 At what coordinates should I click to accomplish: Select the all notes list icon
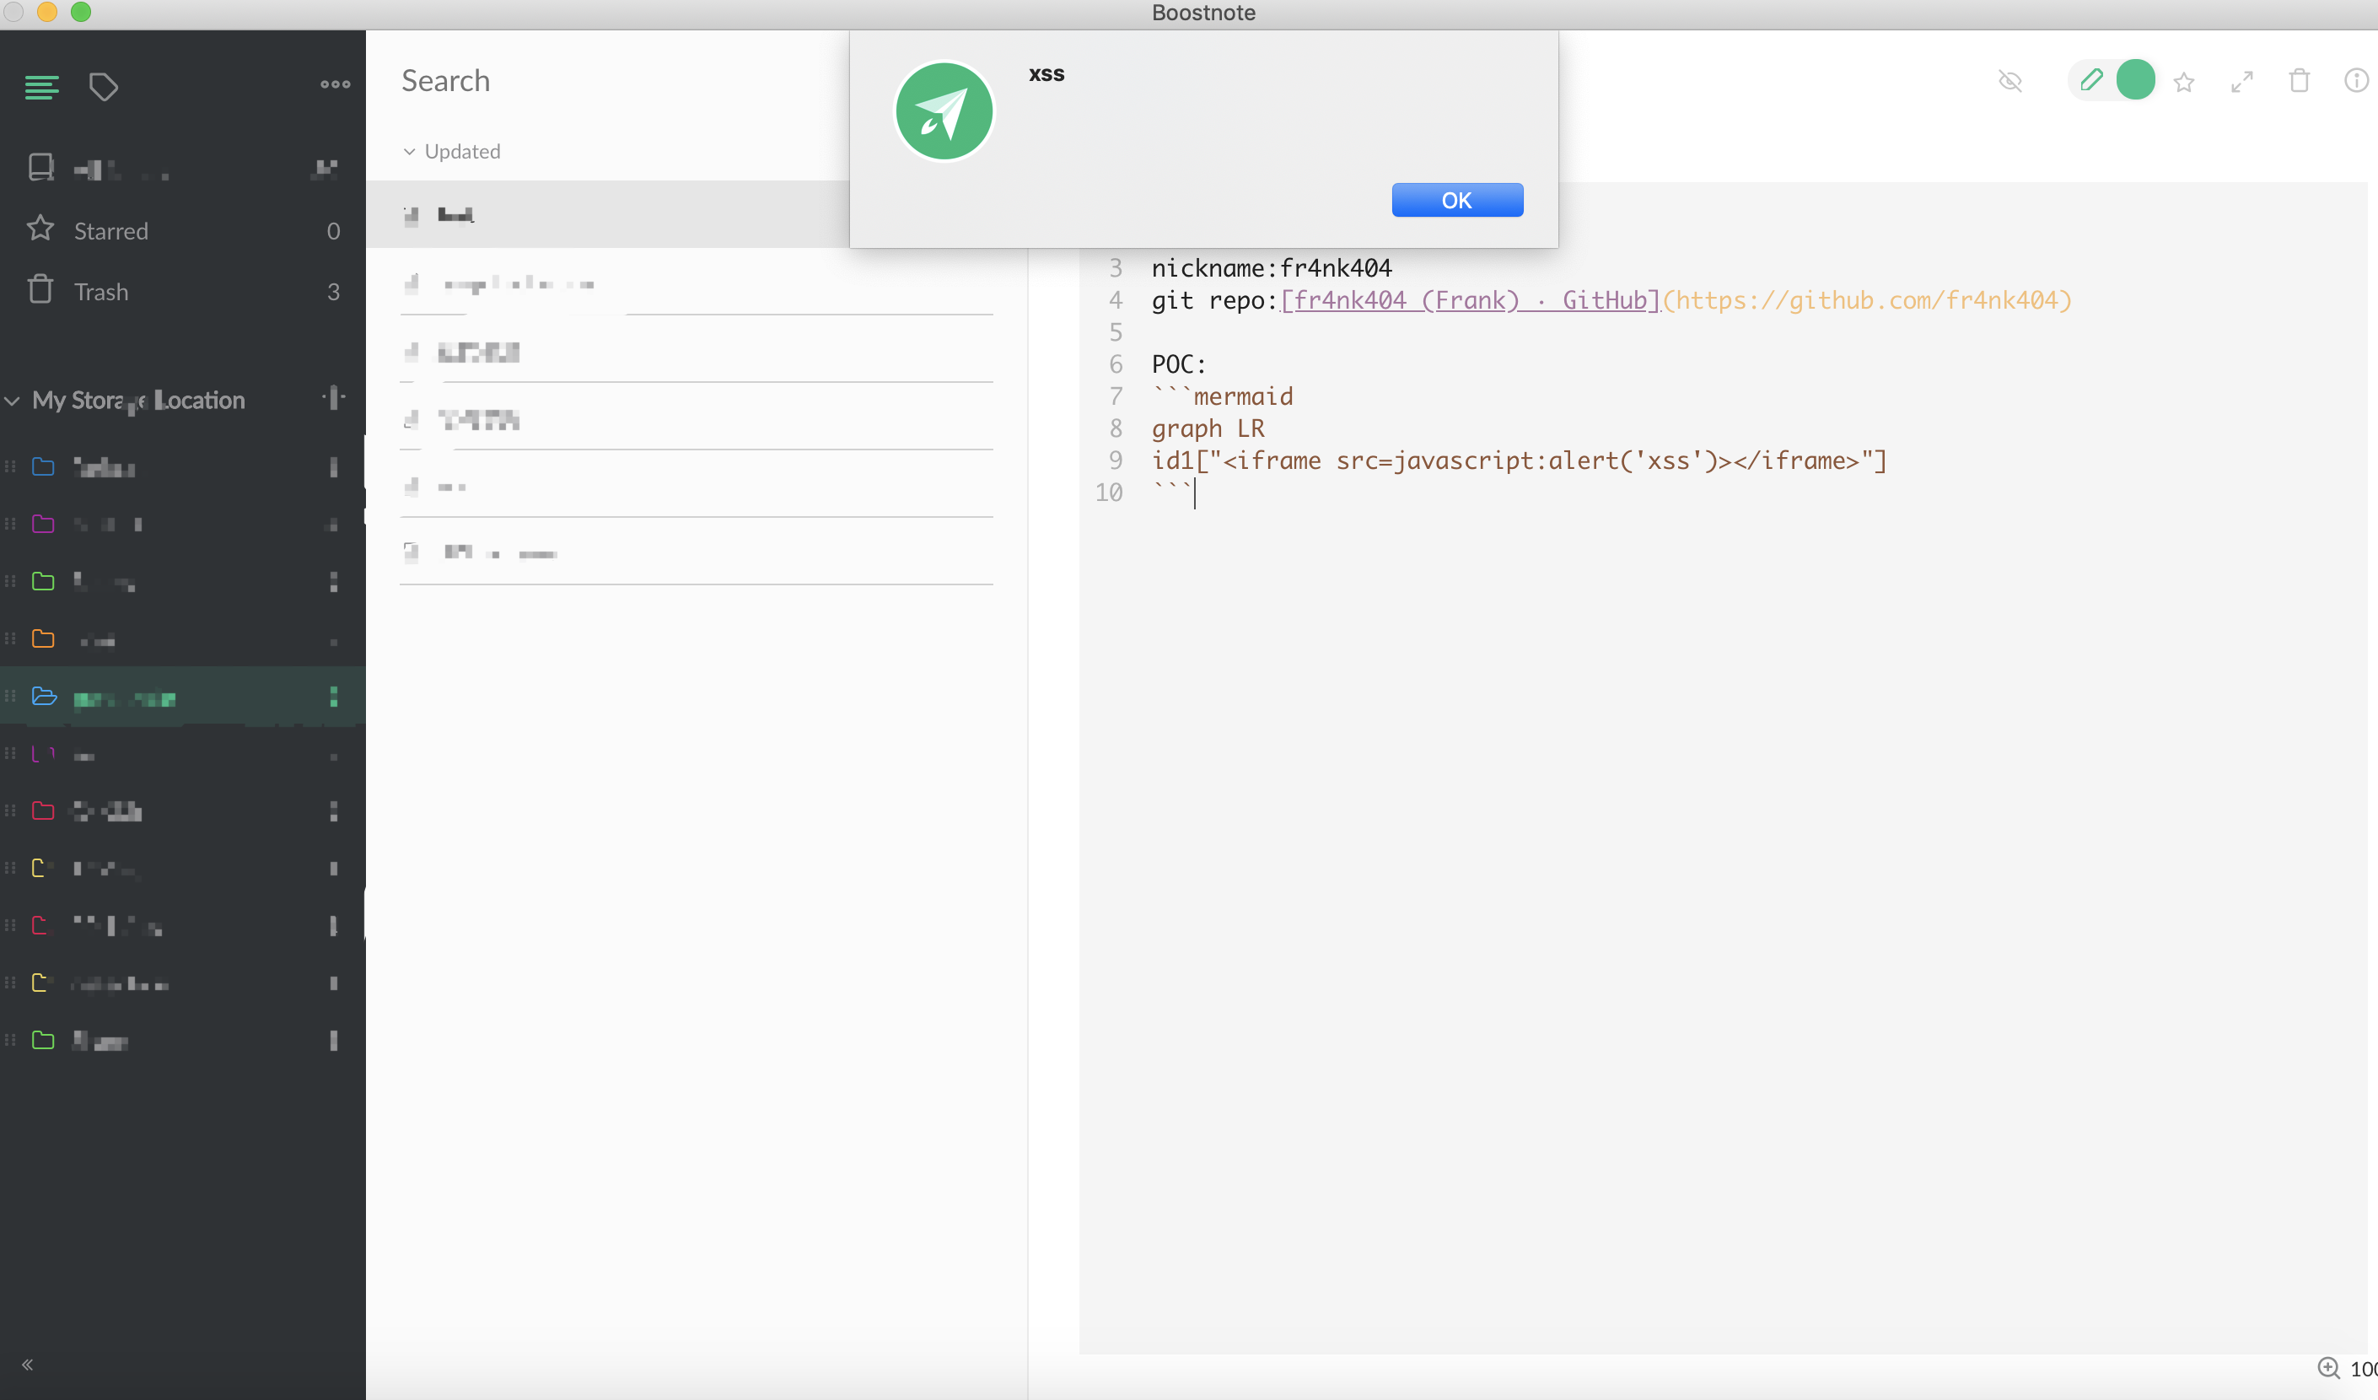coord(41,87)
